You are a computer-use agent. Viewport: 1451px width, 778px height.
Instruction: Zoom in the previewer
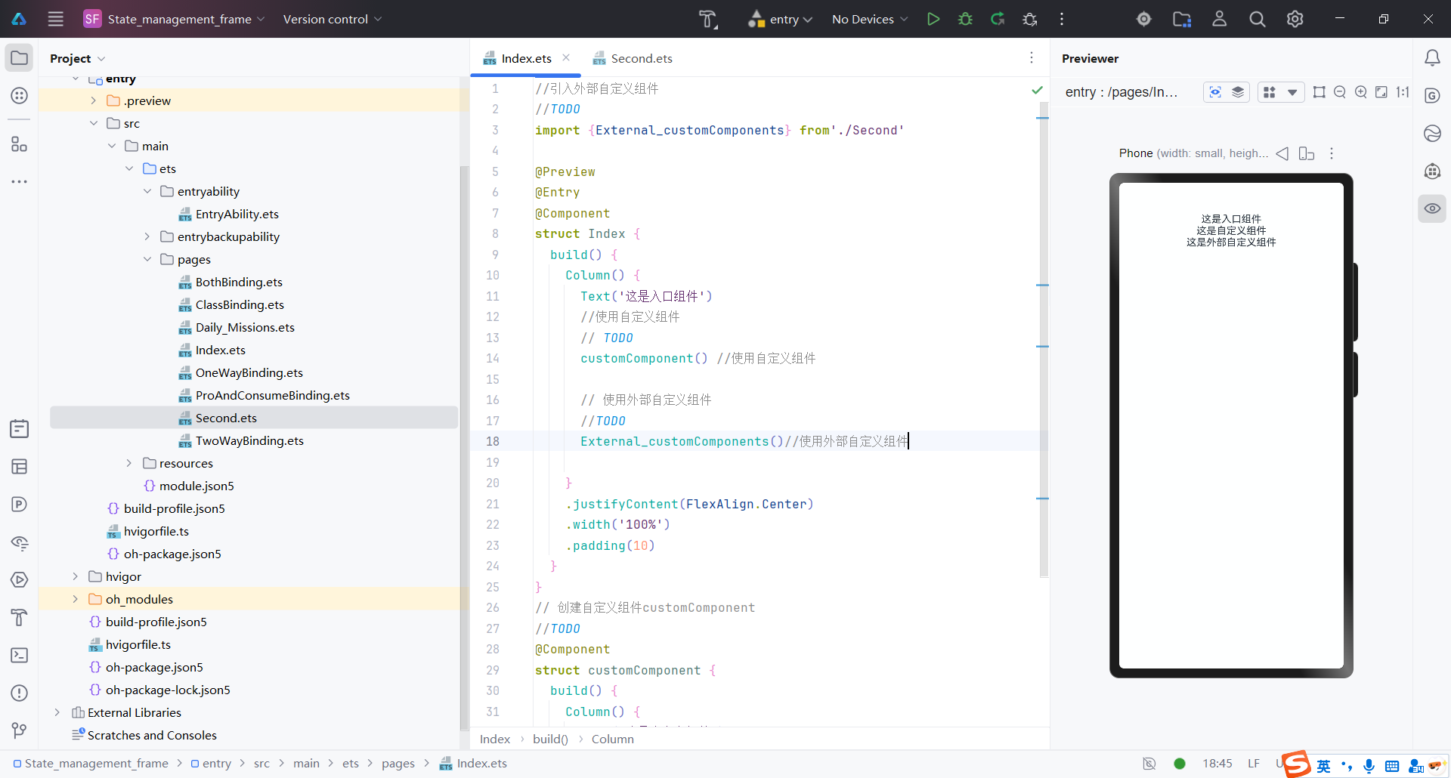[1360, 92]
